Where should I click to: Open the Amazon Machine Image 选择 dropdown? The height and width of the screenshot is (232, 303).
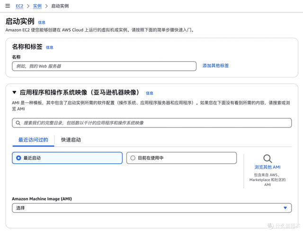coord(151,208)
